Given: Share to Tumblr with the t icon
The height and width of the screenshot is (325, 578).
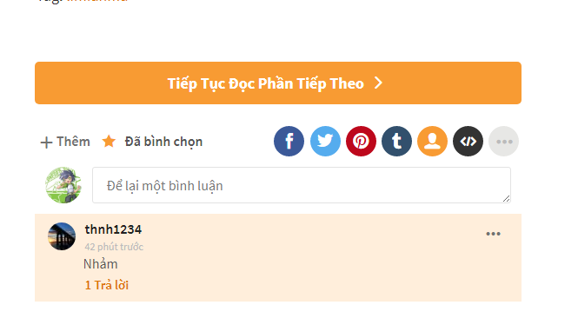Looking at the screenshot, I should pos(396,141).
